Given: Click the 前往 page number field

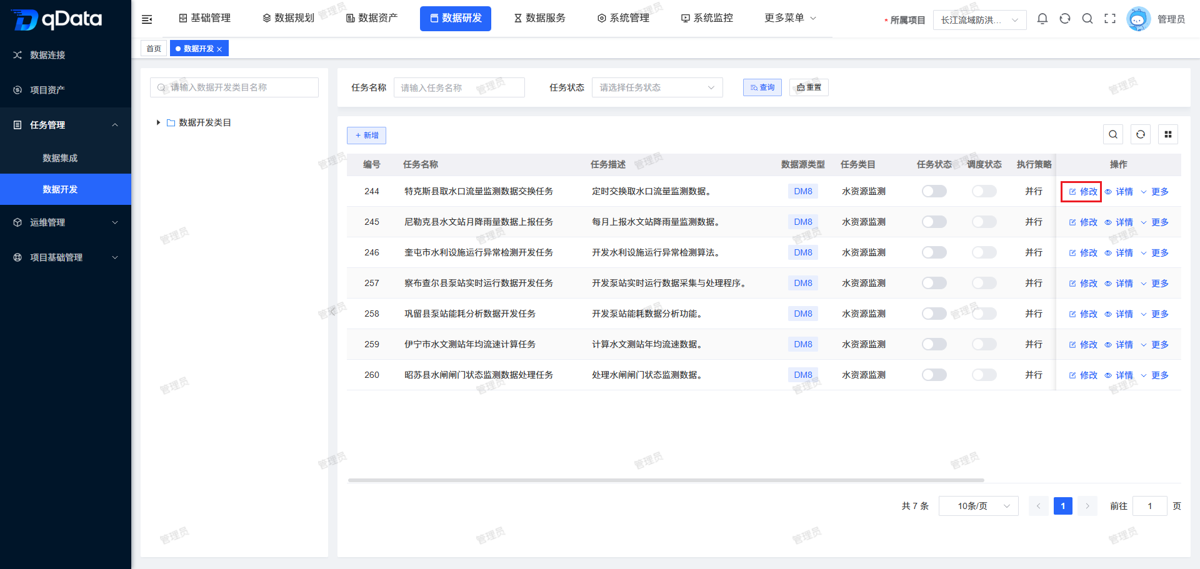Looking at the screenshot, I should coord(1150,506).
